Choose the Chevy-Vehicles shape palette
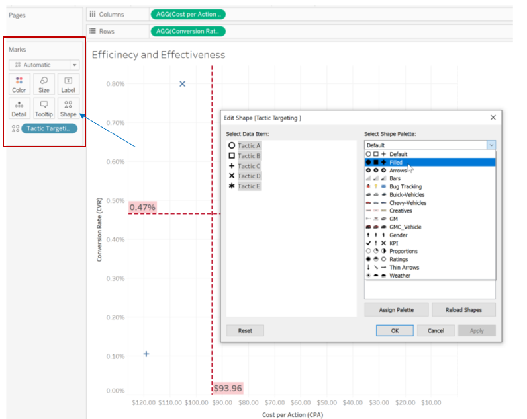 pos(430,203)
